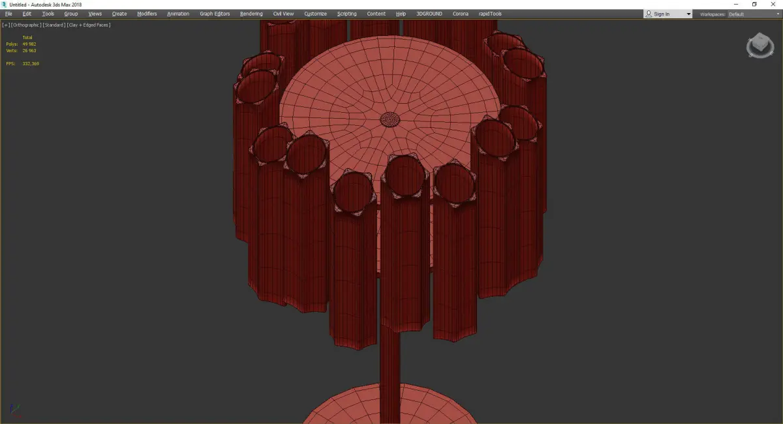Open the Scripting menu
The image size is (783, 424).
click(x=347, y=14)
